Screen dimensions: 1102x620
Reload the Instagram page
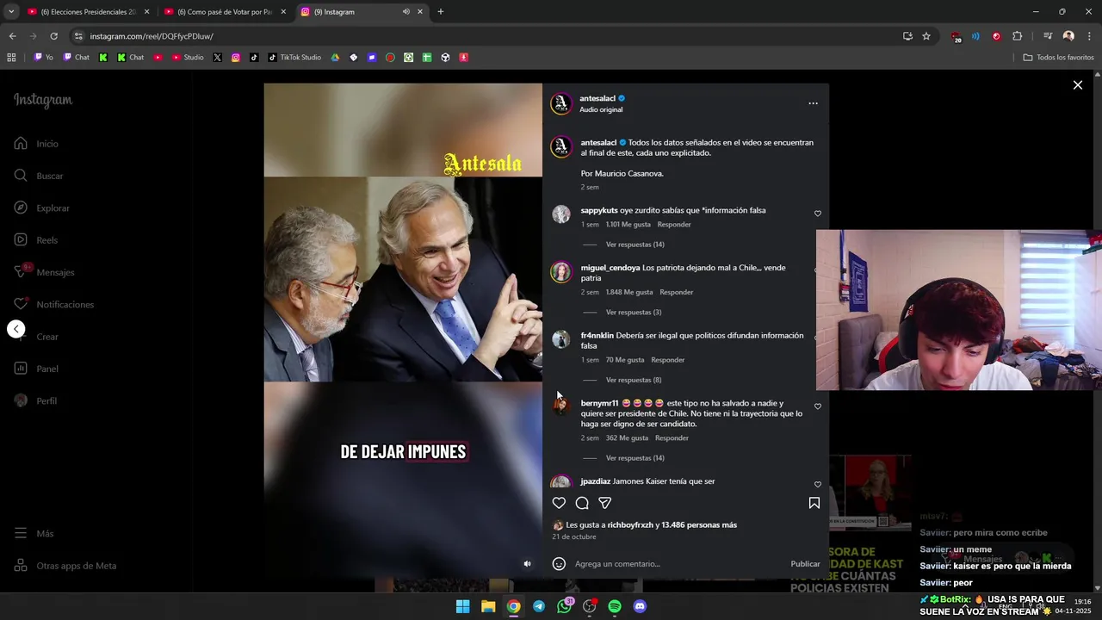pyautogui.click(x=53, y=36)
